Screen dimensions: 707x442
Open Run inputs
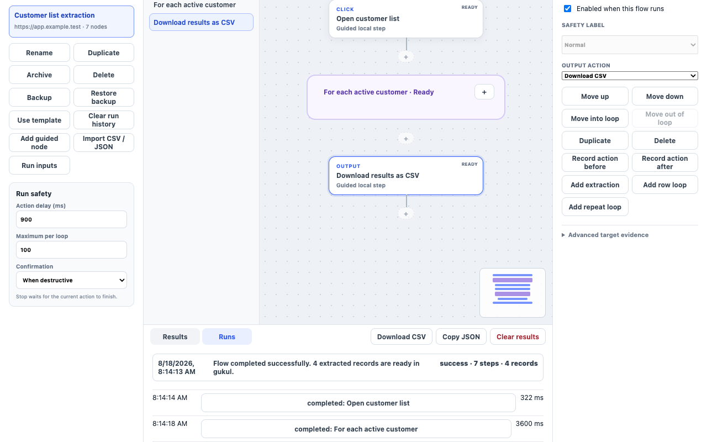click(39, 165)
